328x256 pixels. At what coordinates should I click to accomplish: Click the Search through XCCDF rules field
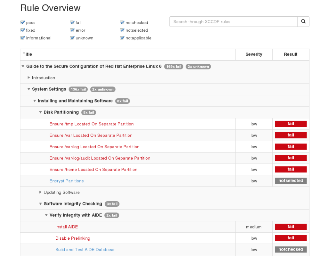234,21
